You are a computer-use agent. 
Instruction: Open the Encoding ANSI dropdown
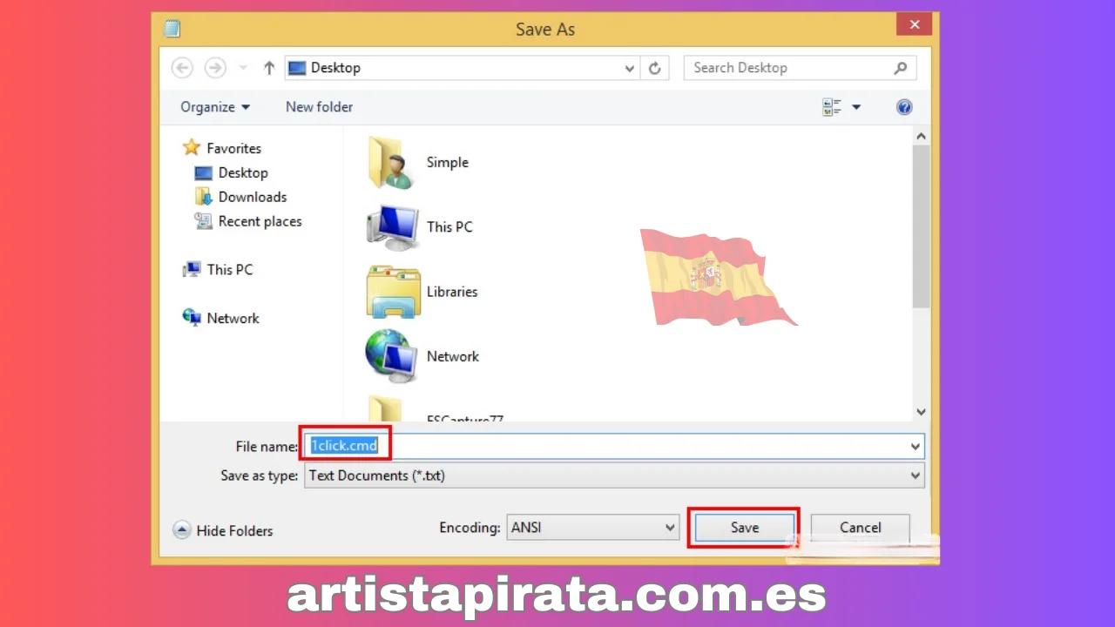click(x=592, y=528)
